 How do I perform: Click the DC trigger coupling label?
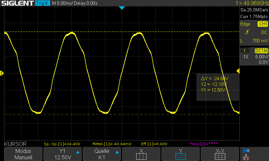(264, 32)
